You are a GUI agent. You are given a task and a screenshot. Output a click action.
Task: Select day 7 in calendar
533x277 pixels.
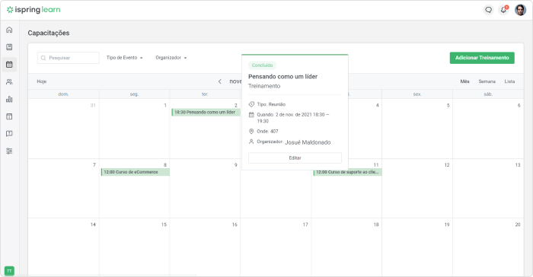point(63,188)
